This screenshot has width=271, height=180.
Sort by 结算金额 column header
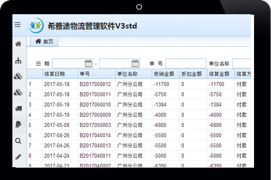(x=221, y=74)
